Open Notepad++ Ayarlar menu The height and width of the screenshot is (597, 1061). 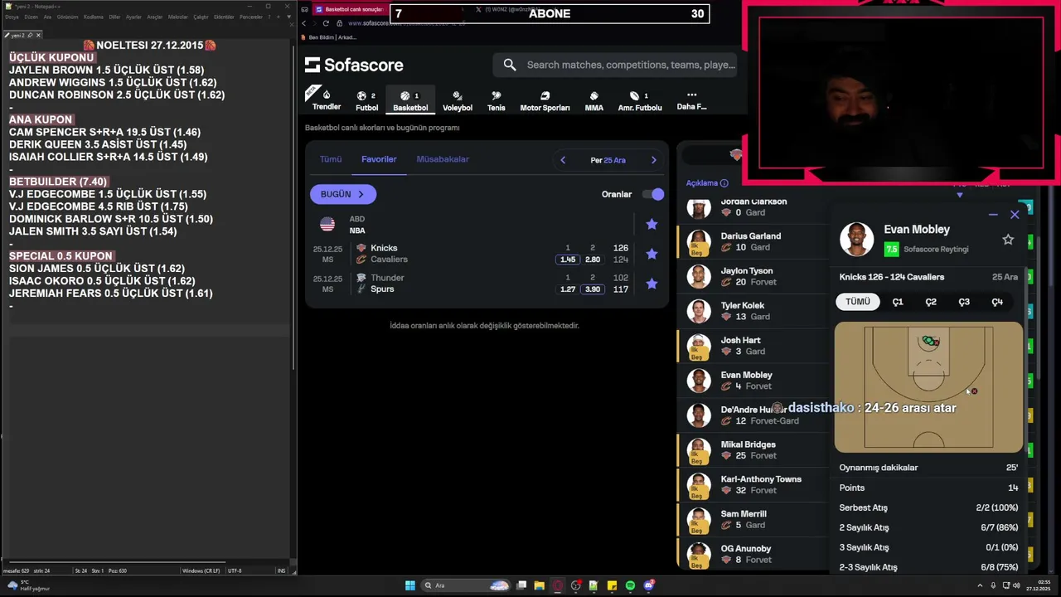click(133, 17)
